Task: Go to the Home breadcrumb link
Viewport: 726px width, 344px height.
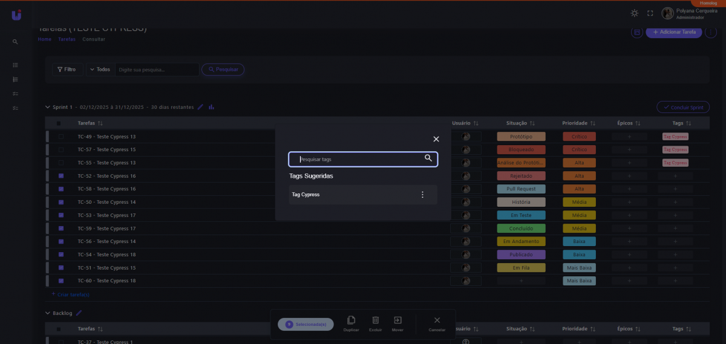Action: (44, 39)
